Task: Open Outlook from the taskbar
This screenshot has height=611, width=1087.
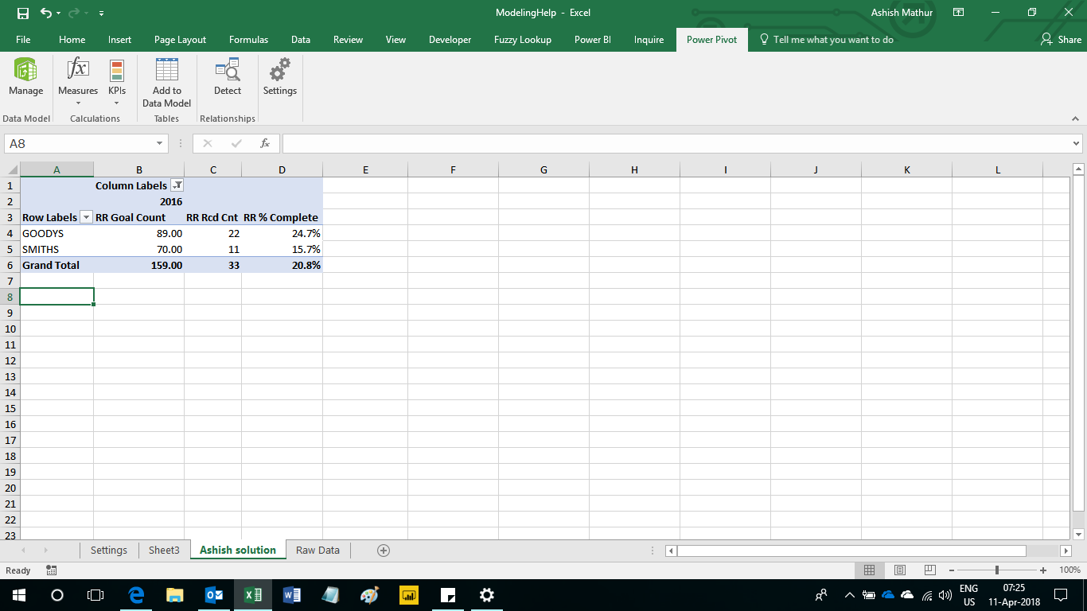Action: (x=214, y=595)
